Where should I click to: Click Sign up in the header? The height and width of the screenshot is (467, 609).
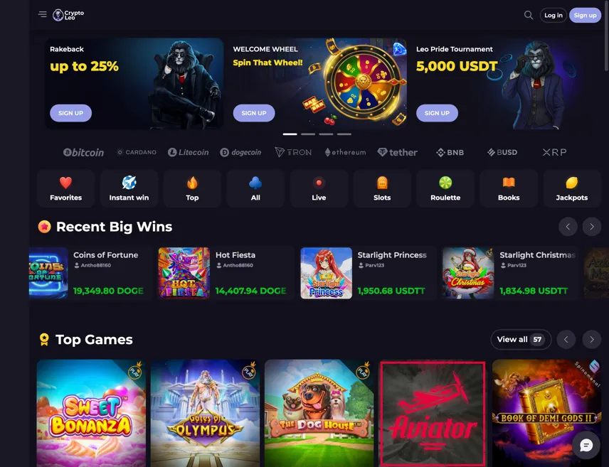(x=585, y=15)
